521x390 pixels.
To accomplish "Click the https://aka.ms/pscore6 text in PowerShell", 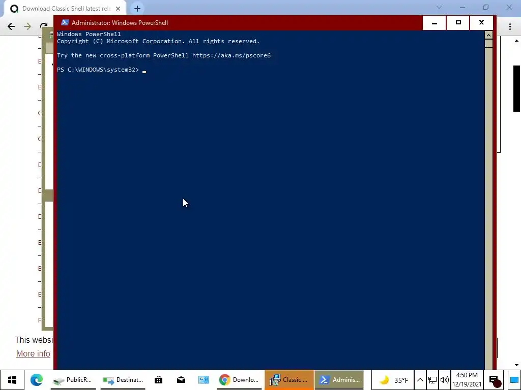I will click(x=231, y=55).
